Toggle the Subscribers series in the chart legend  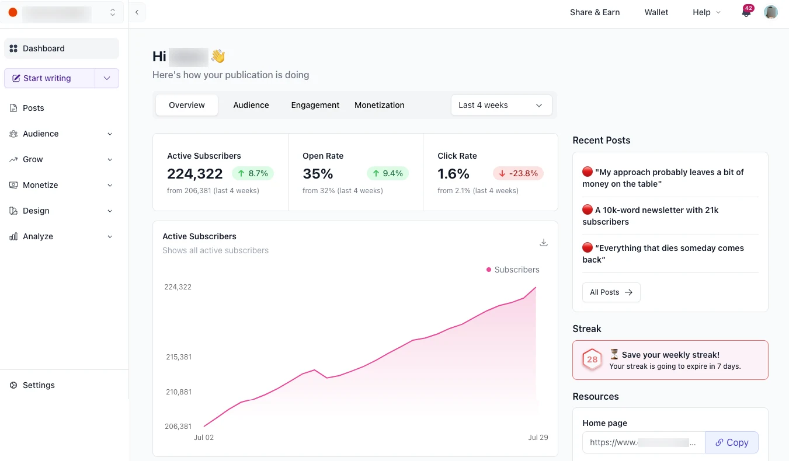[x=513, y=270]
